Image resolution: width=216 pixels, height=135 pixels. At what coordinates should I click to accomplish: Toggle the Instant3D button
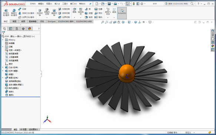click(122, 13)
